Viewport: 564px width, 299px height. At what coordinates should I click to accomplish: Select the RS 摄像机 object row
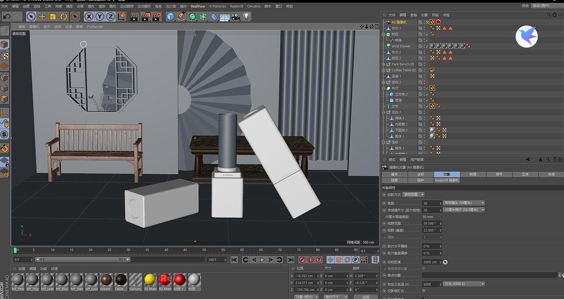click(x=399, y=22)
